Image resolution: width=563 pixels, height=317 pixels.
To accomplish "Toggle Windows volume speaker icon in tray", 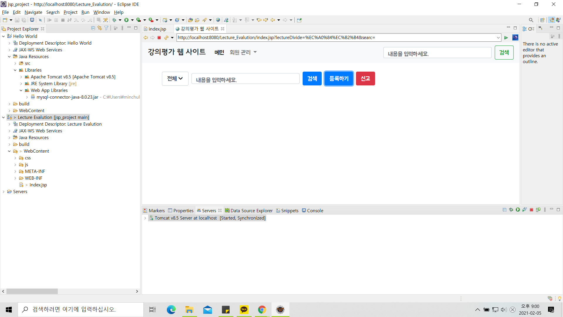I will click(503, 310).
